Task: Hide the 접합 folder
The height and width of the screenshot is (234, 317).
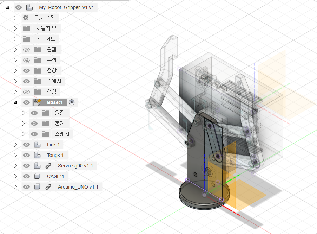Action: 26,71
